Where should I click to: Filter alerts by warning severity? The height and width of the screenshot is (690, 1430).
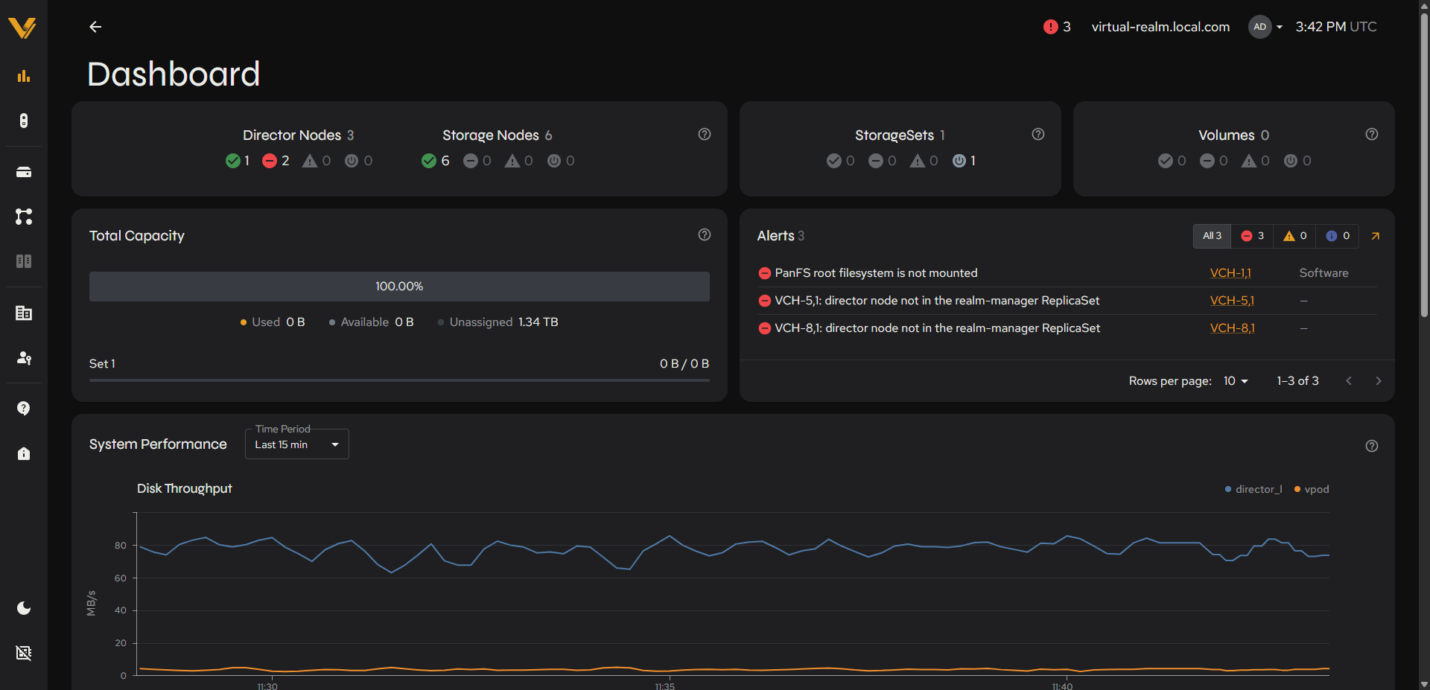(x=1294, y=236)
